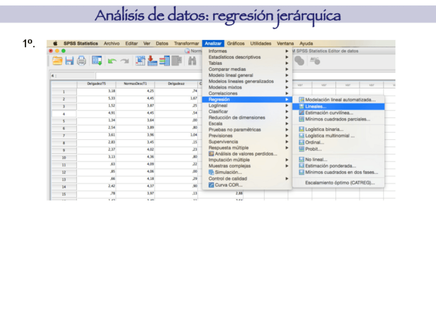
Task: Click the Open data file folder icon
Action: (x=57, y=61)
